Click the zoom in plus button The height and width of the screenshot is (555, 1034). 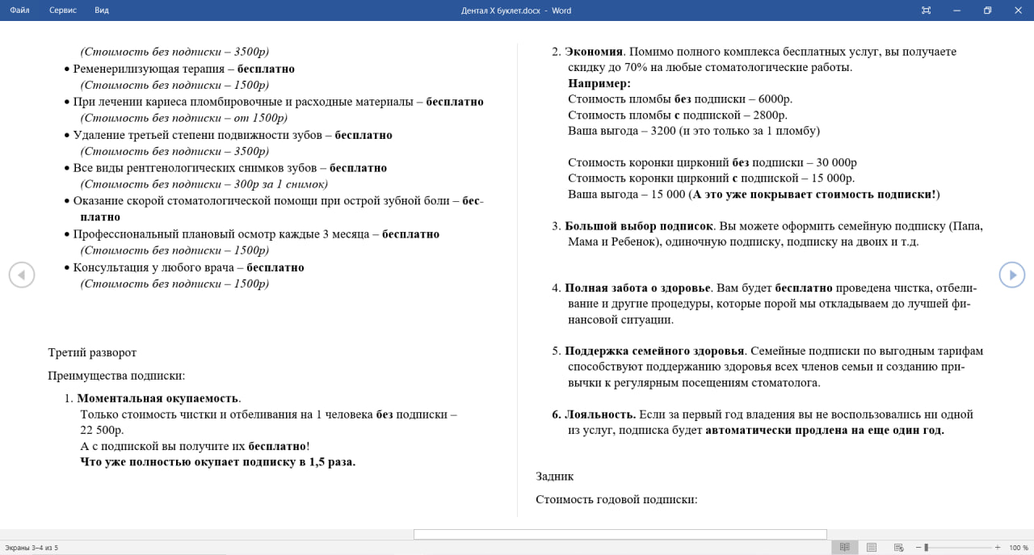[998, 547]
